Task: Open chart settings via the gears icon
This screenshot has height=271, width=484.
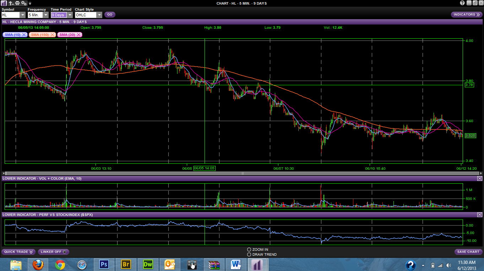Action: (23, 3)
